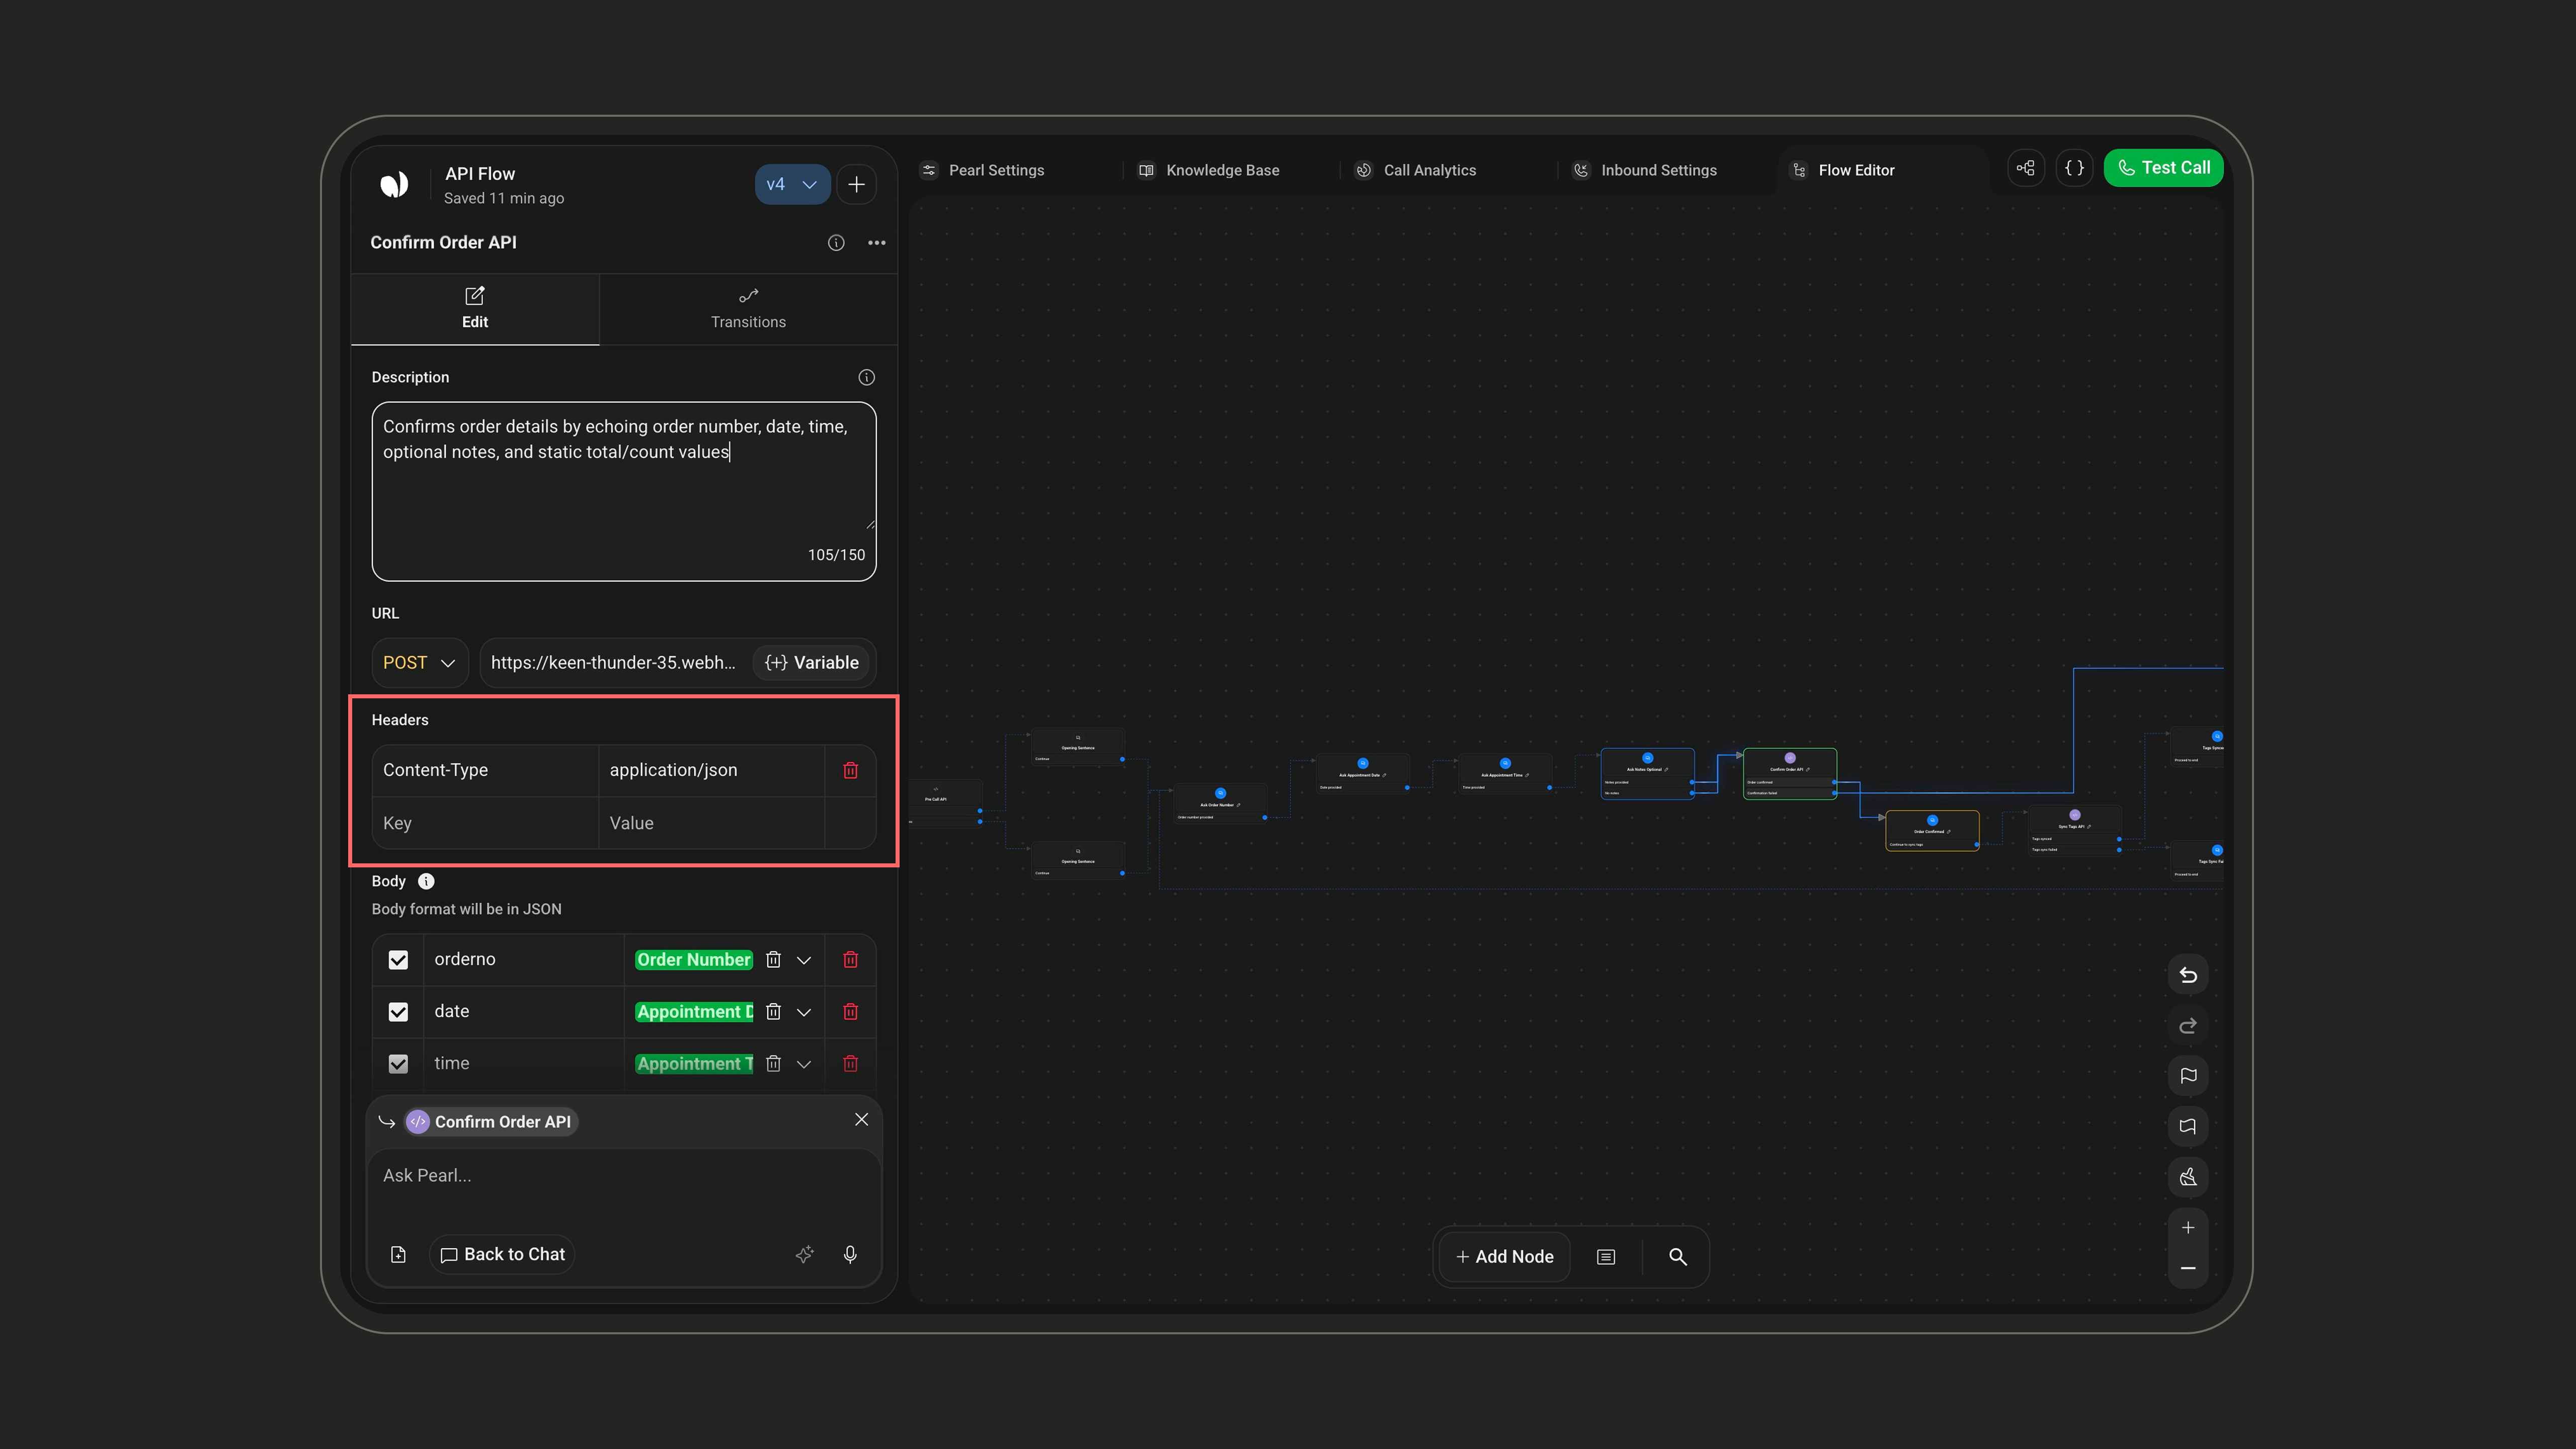Clear the date value with gray trash
The image size is (2576, 1449).
pos(773,1012)
